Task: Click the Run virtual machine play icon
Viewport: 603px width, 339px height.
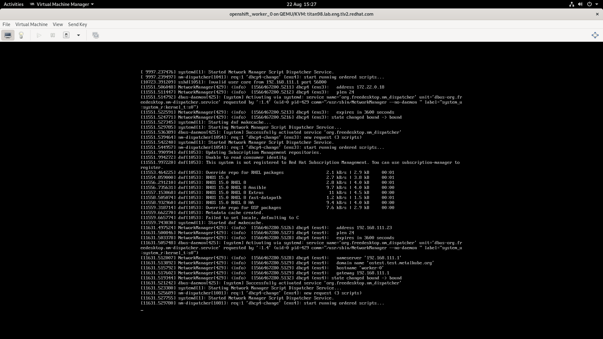Action: 39,35
